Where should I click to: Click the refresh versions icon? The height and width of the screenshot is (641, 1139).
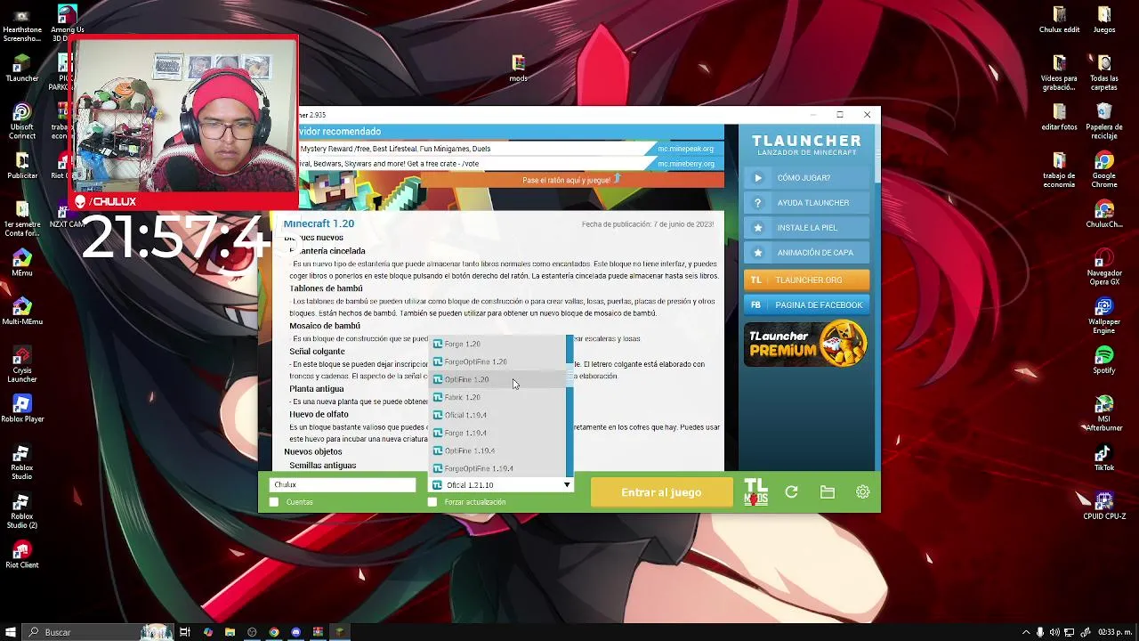[x=791, y=492]
